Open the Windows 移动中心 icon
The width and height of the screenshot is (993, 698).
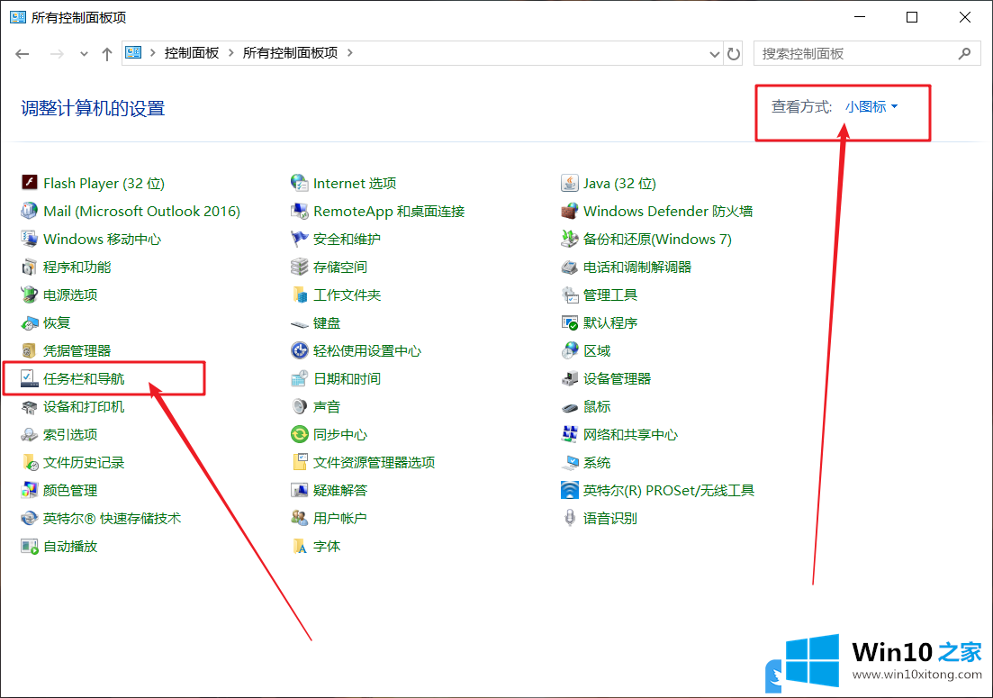point(29,239)
